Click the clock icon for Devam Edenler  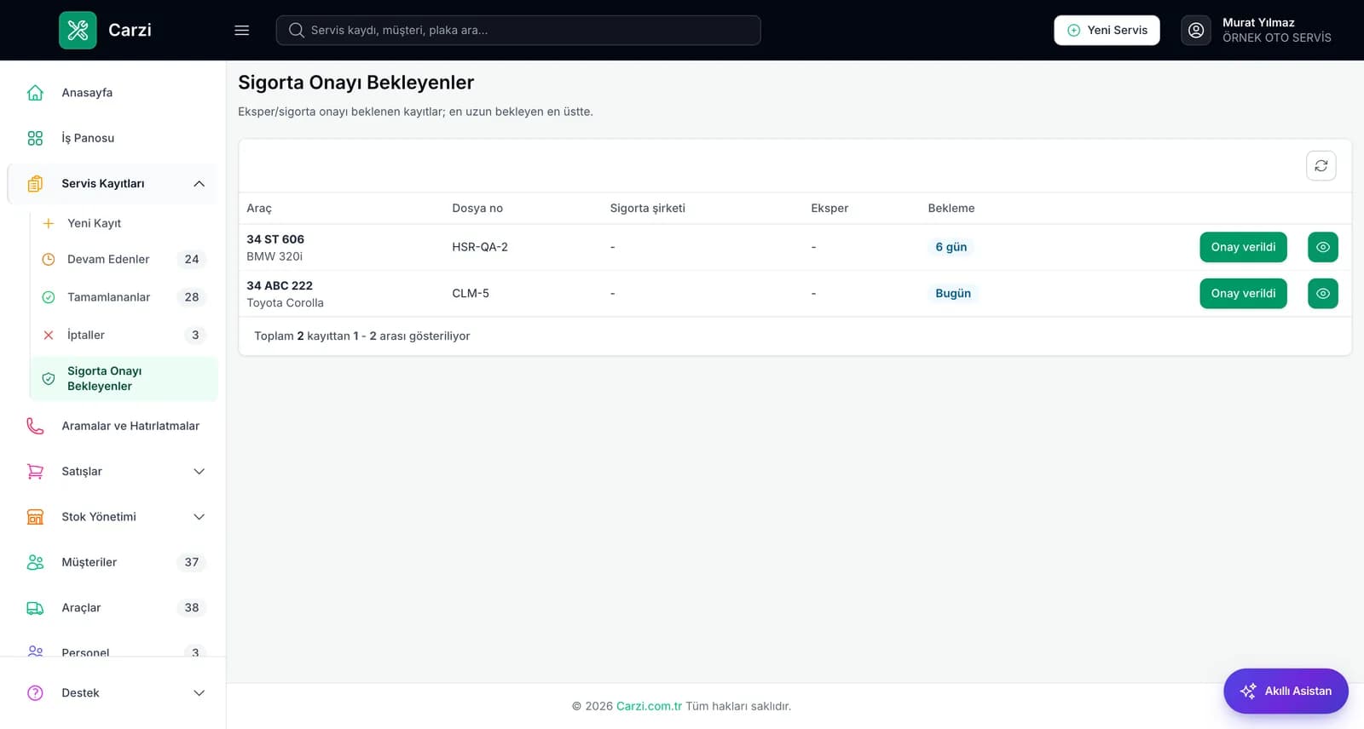click(49, 260)
